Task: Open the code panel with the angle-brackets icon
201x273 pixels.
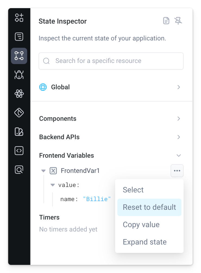Action: tap(19, 151)
